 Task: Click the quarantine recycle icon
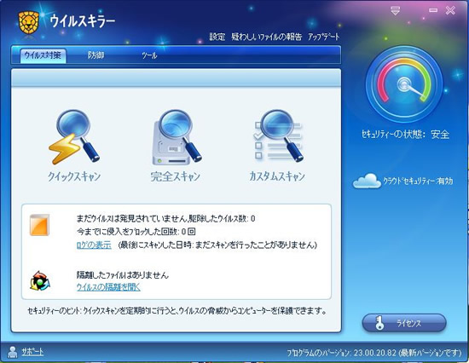(x=40, y=281)
